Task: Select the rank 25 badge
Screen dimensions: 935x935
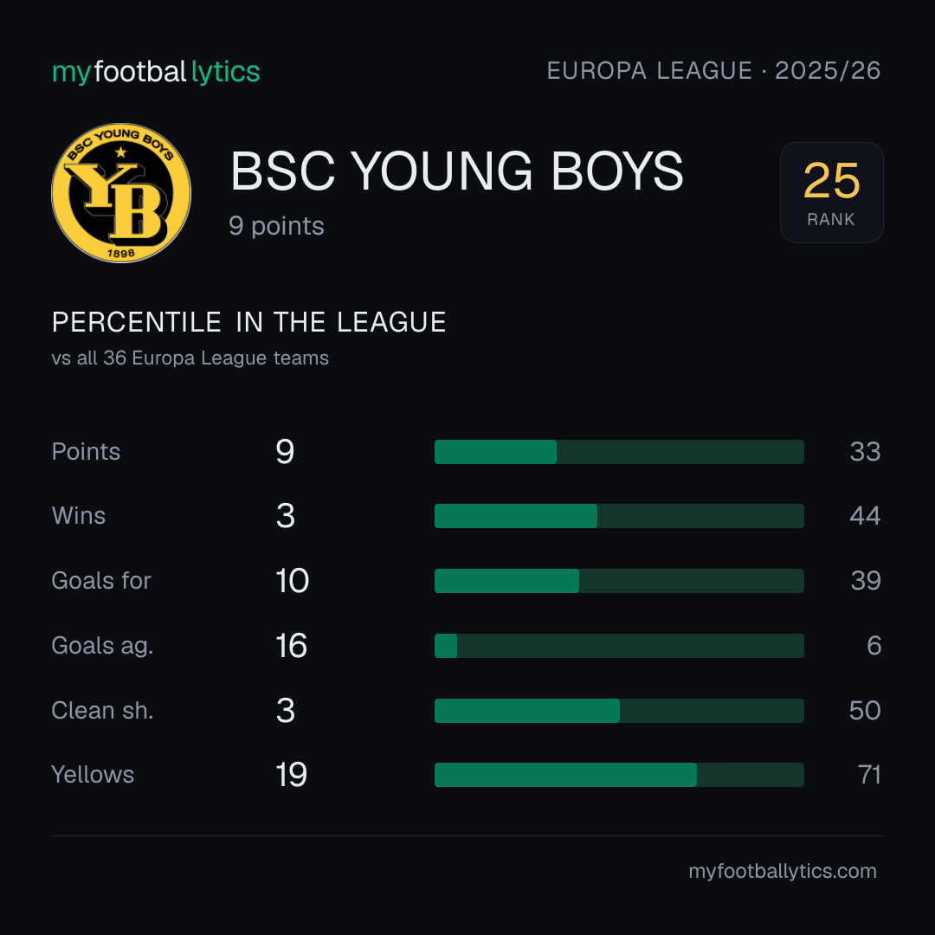Action: coord(831,192)
